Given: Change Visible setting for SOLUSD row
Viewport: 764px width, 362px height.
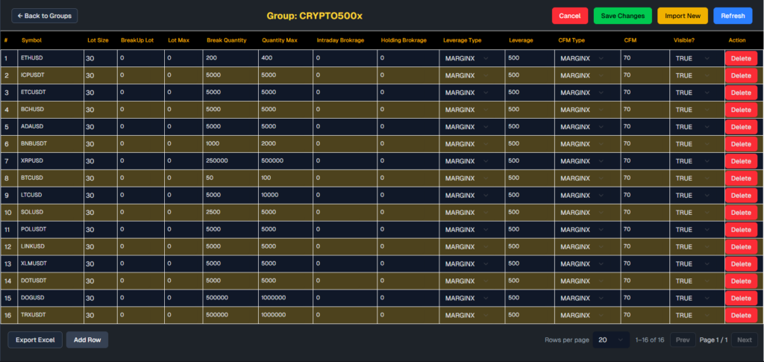Looking at the screenshot, I should (692, 213).
